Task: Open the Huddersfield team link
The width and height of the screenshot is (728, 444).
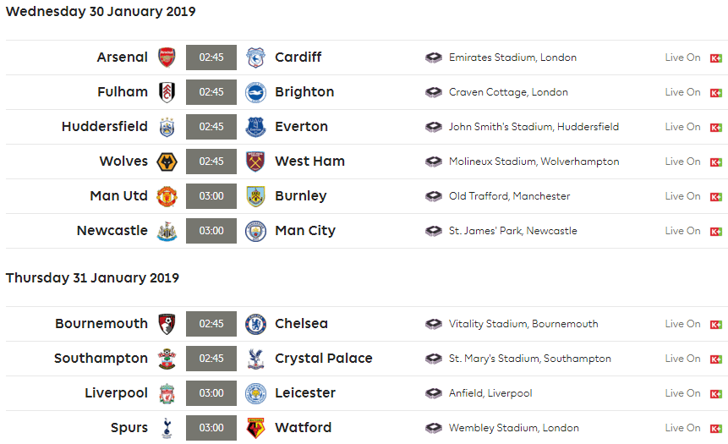Action: [x=105, y=126]
